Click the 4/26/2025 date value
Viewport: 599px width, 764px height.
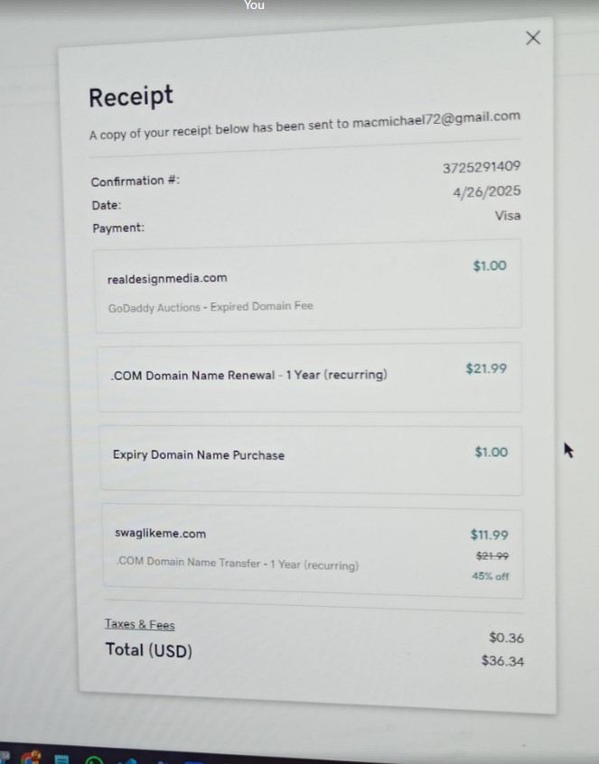(487, 191)
